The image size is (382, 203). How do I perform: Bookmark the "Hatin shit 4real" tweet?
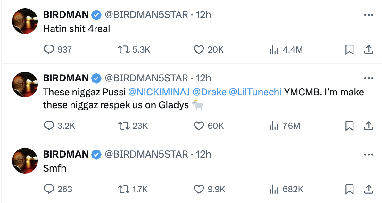350,50
